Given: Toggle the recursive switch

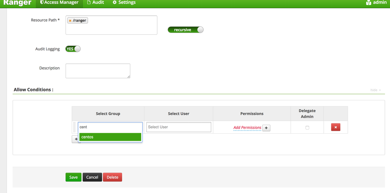Looking at the screenshot, I should point(185,30).
